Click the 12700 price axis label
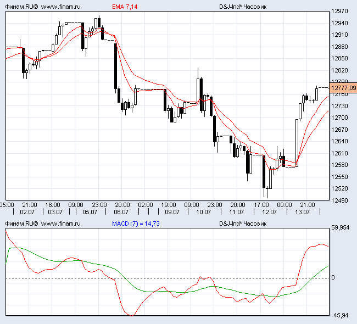 [x=339, y=118]
